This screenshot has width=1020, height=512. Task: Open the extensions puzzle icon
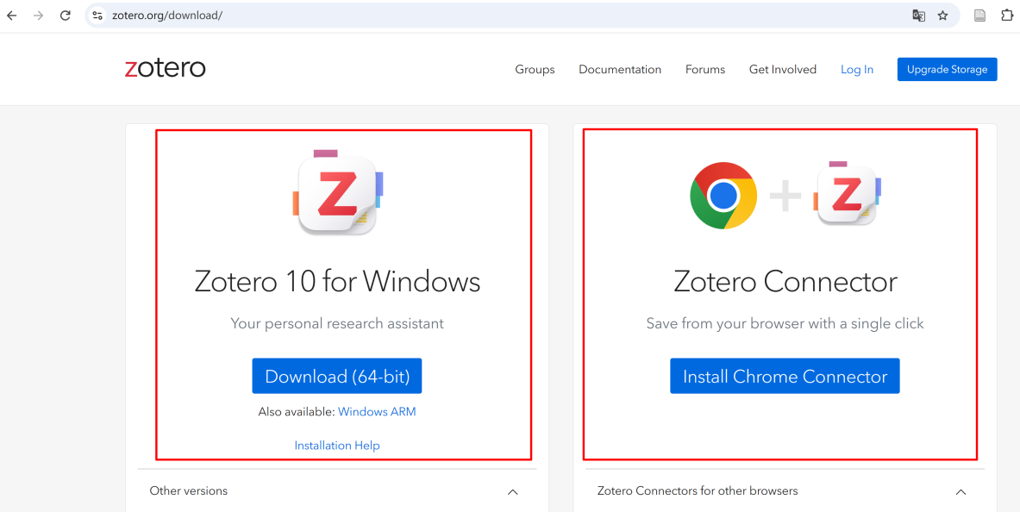coord(1006,16)
